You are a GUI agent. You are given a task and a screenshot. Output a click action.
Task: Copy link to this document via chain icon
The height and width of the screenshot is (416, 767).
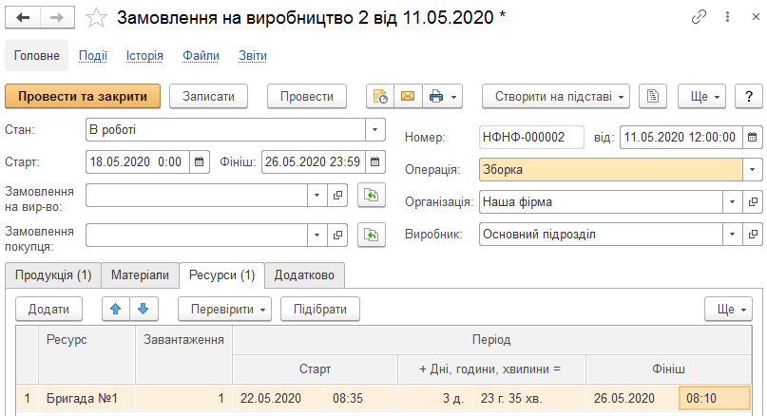click(x=699, y=17)
